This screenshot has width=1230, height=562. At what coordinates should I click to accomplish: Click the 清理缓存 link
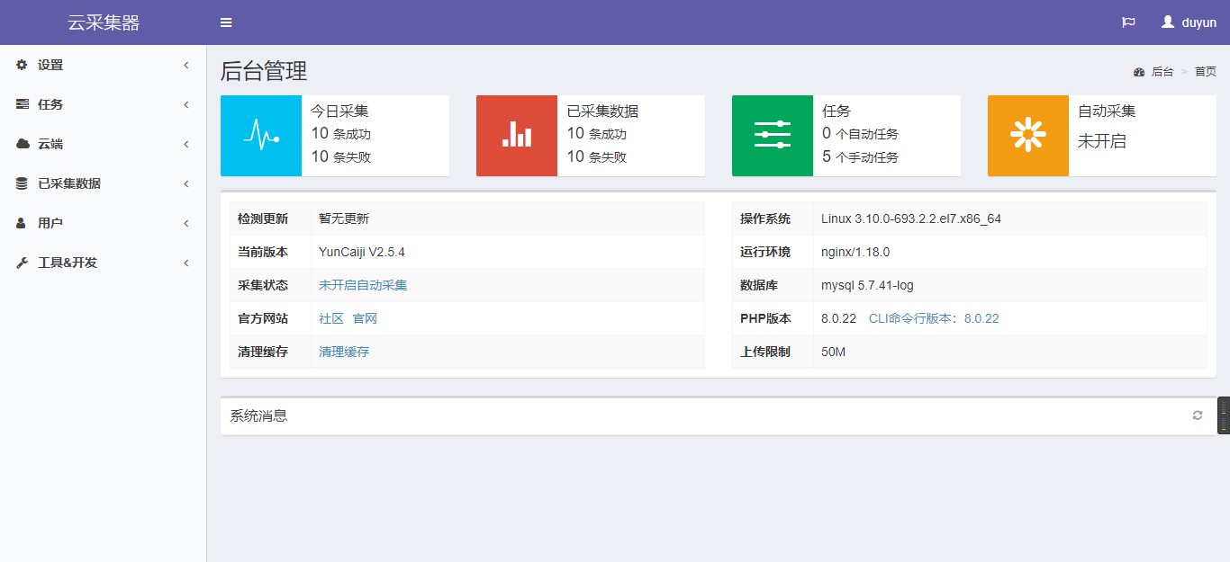(344, 352)
